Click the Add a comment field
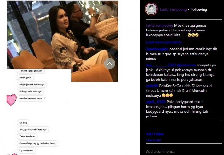Viewport: 224px width, 155px height. 184,151
